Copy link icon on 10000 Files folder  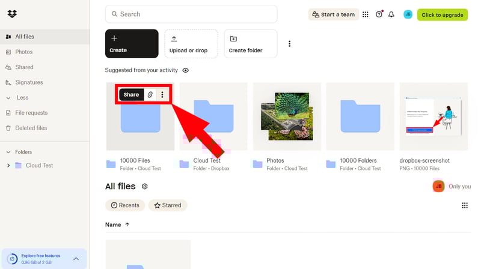(x=150, y=95)
